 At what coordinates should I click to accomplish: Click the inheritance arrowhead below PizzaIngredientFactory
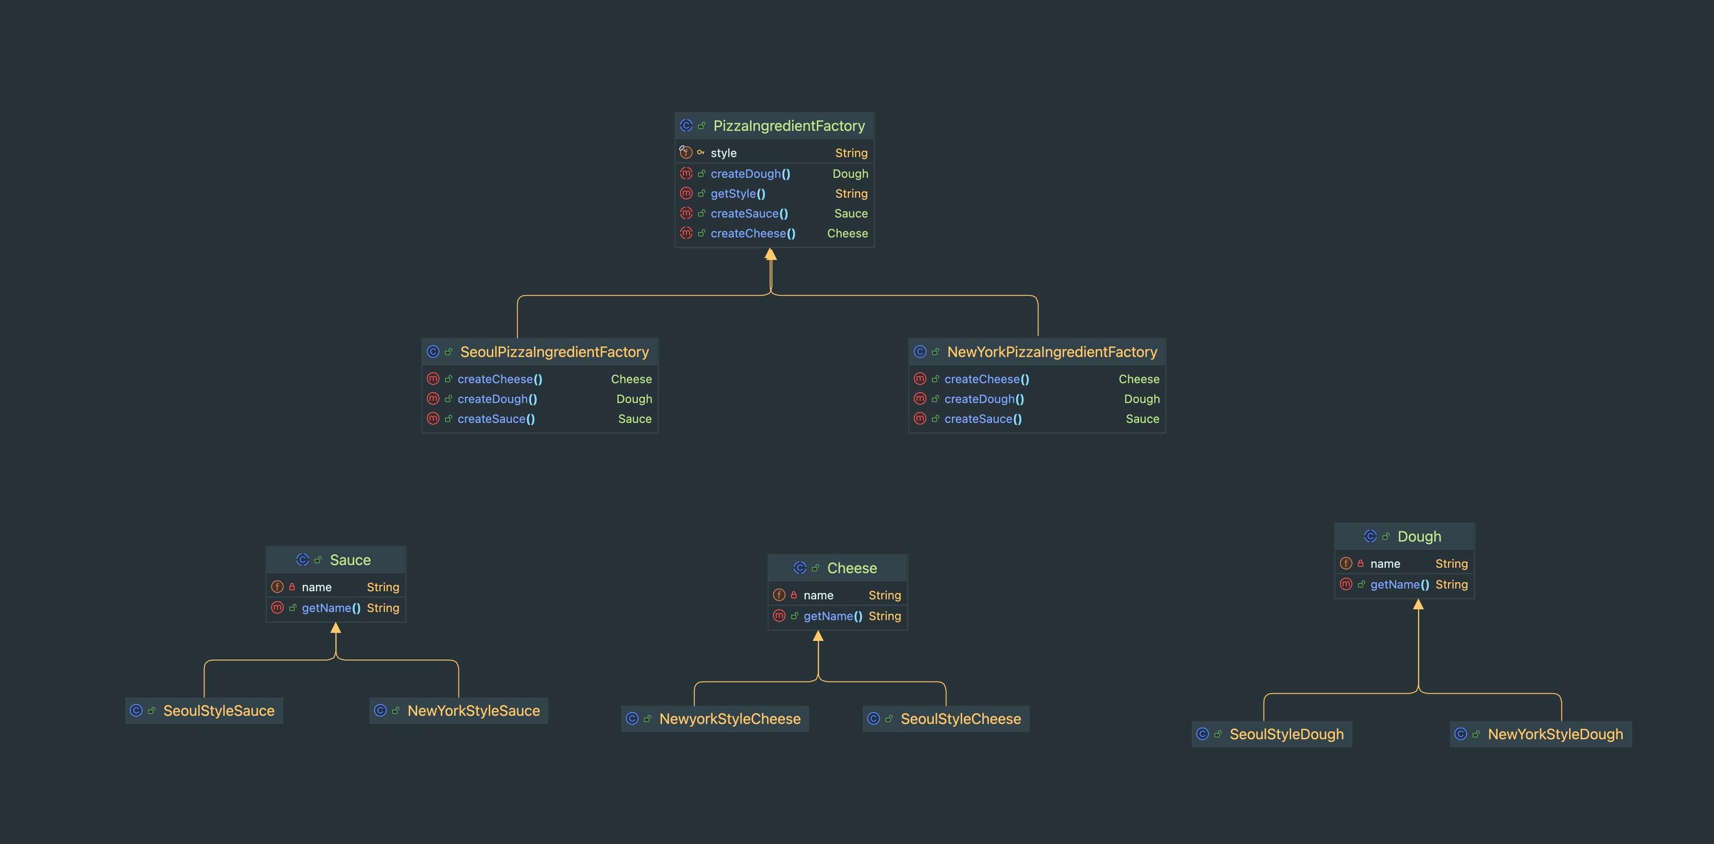coord(770,254)
